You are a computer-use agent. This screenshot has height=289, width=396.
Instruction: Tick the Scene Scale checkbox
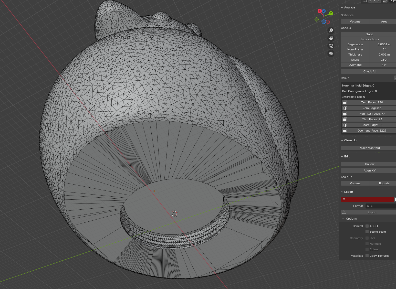pyautogui.click(x=367, y=232)
